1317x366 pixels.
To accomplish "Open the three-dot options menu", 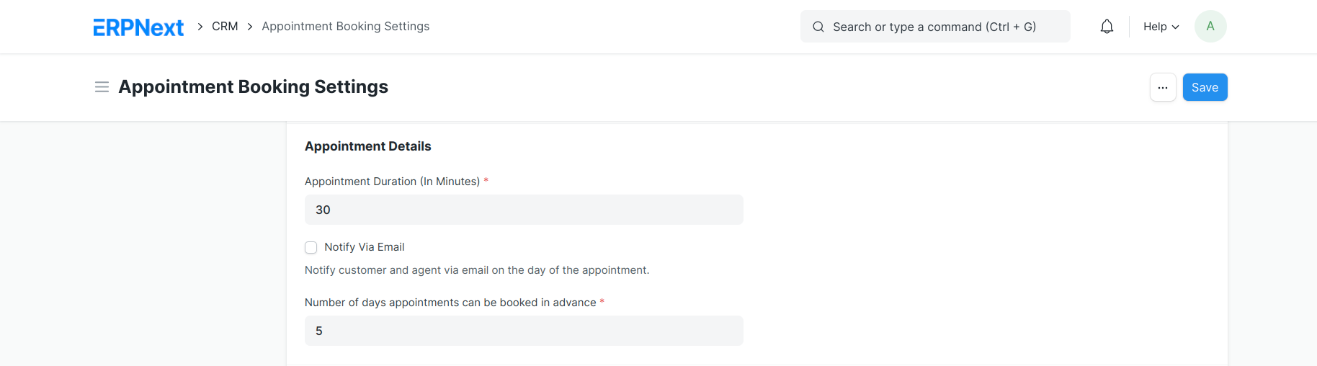I will [1163, 87].
